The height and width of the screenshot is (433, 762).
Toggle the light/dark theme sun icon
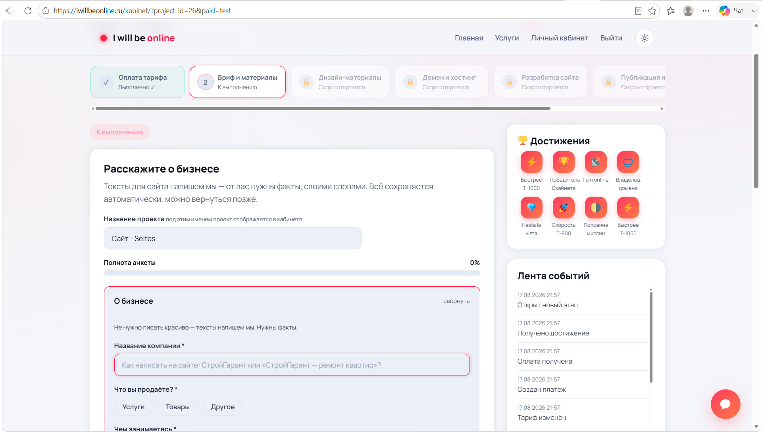[x=645, y=38]
